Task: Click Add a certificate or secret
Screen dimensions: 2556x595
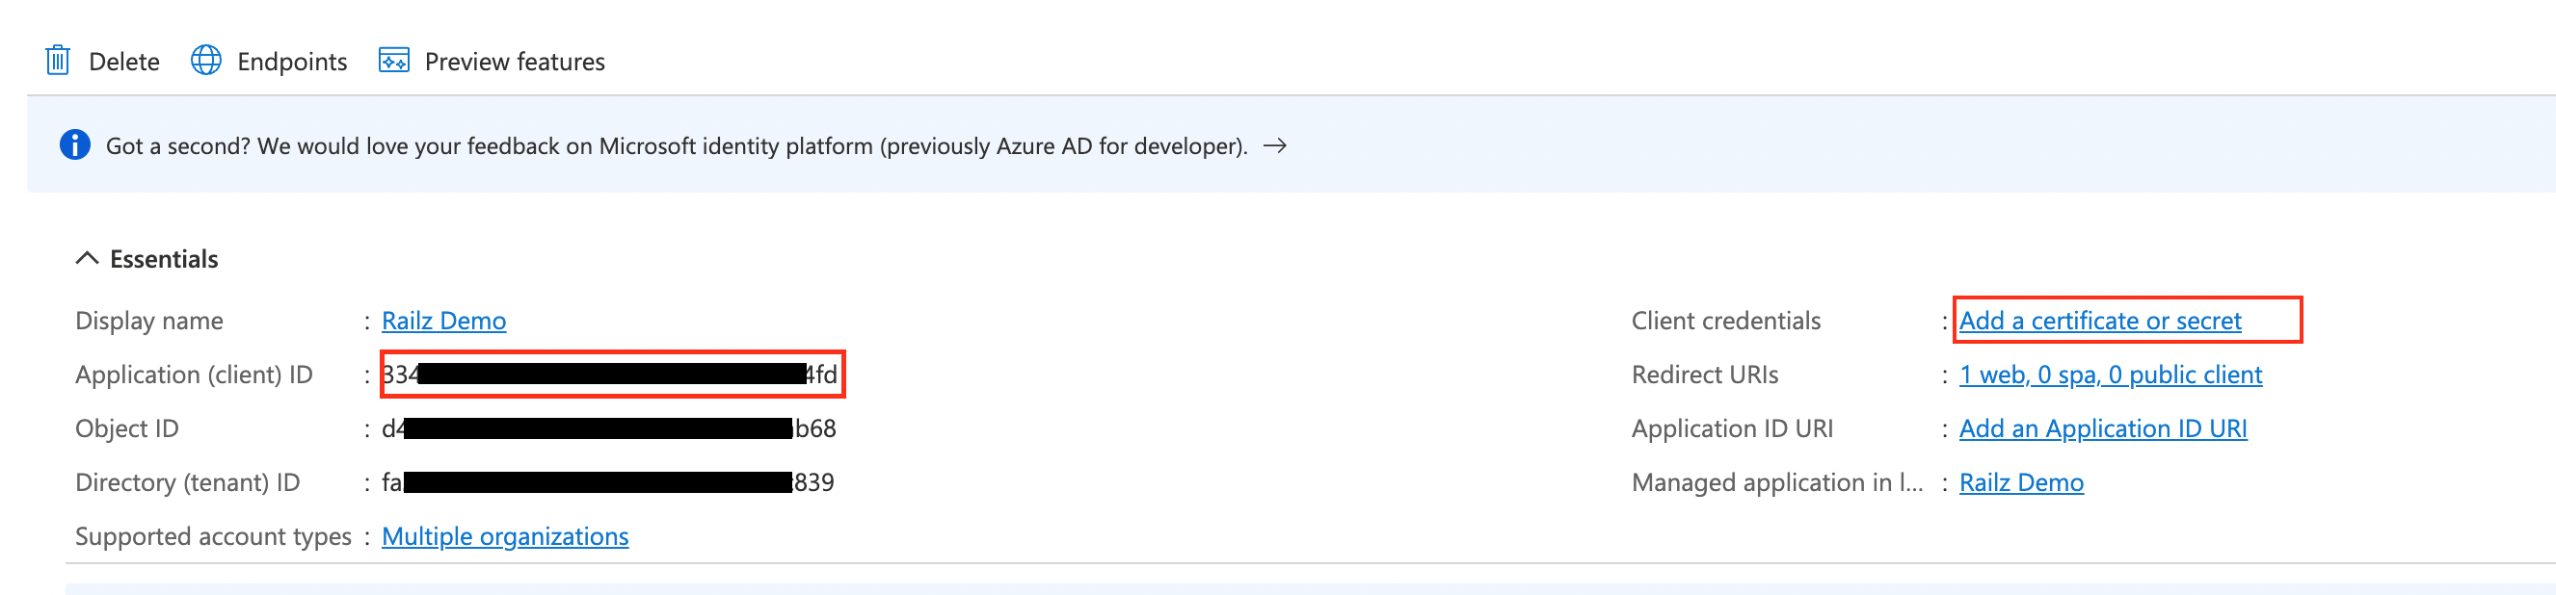Action: click(2099, 322)
